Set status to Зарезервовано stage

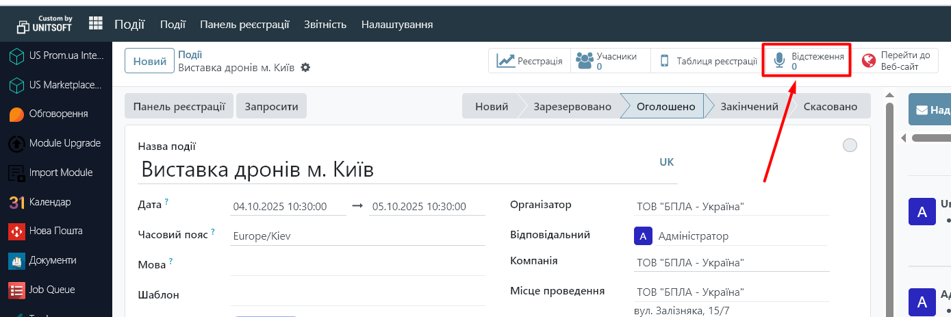coord(572,107)
